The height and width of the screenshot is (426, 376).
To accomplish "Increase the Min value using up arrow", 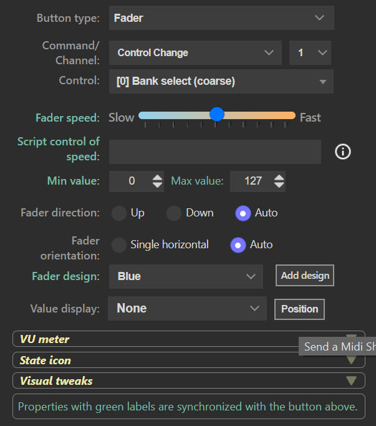I will [158, 177].
